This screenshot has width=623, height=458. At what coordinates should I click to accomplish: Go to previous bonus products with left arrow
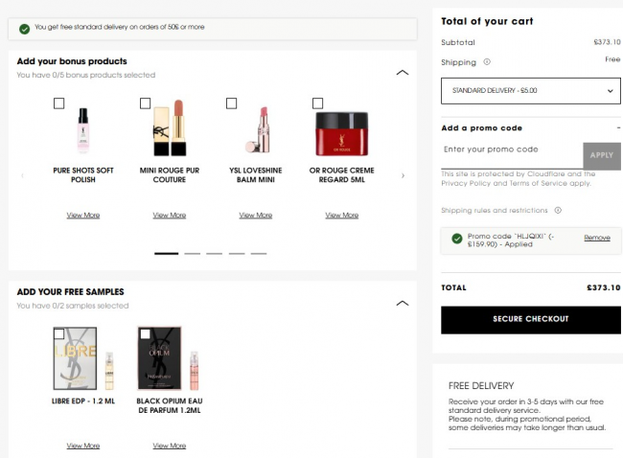coord(22,175)
